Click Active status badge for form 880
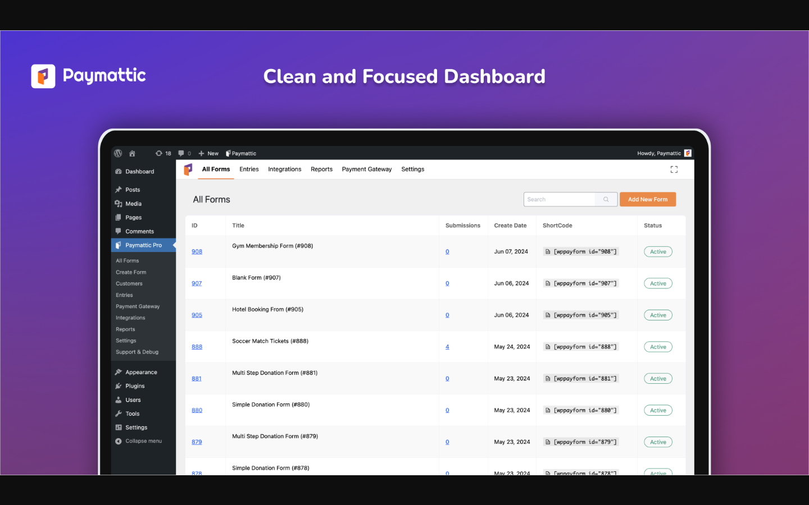This screenshot has height=505, width=809. point(658,410)
